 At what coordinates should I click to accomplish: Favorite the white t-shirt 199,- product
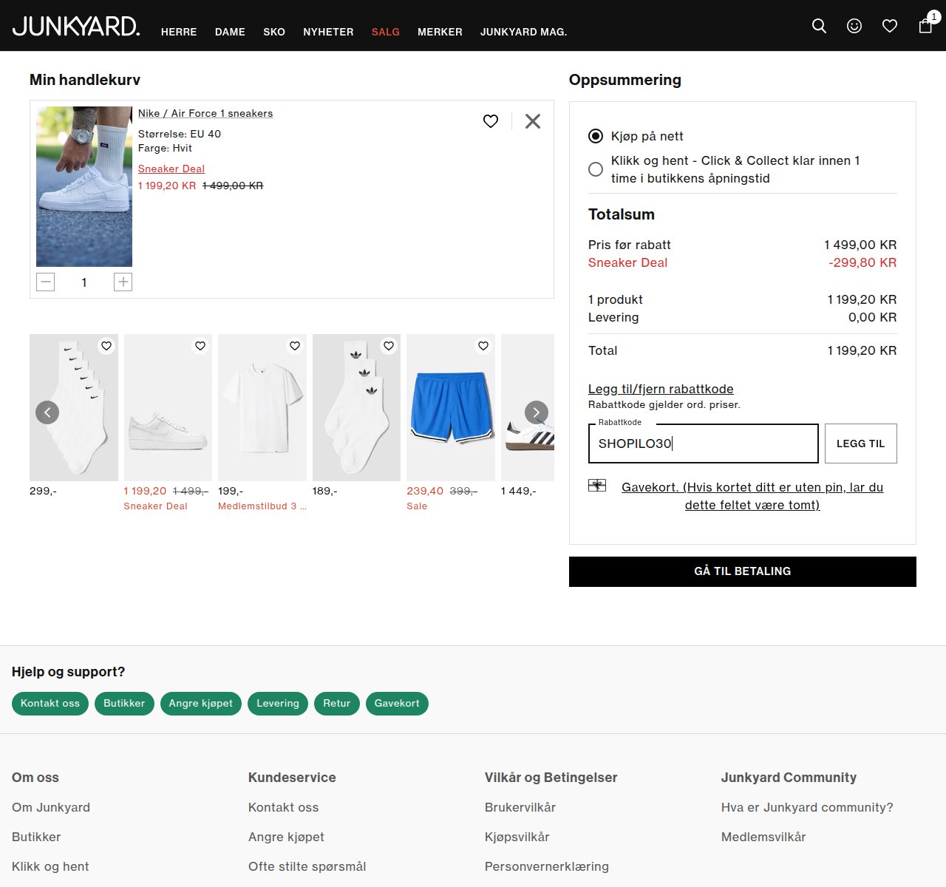295,346
